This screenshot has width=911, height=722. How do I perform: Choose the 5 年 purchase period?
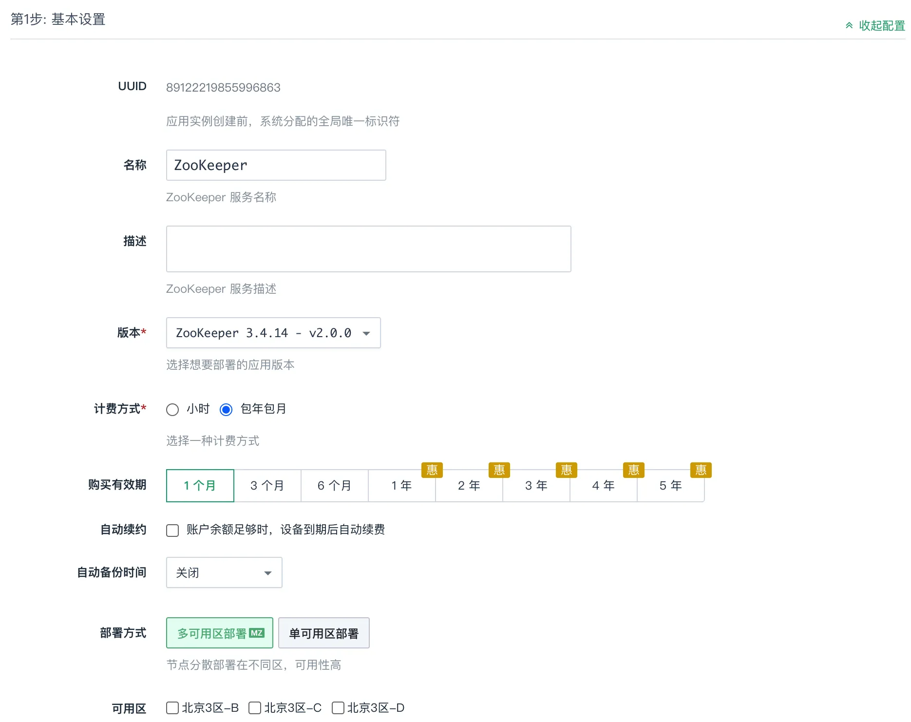670,486
